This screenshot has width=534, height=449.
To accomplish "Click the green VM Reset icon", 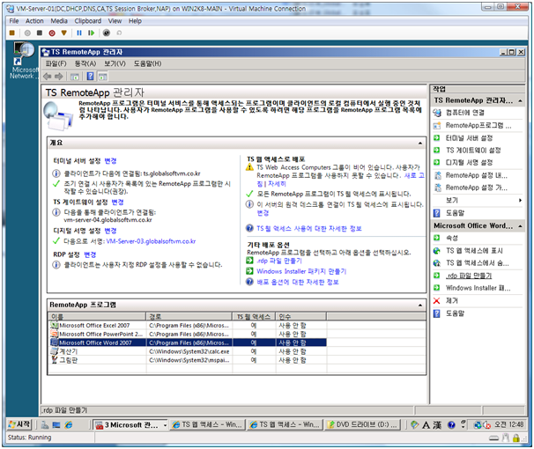I will 91,33.
